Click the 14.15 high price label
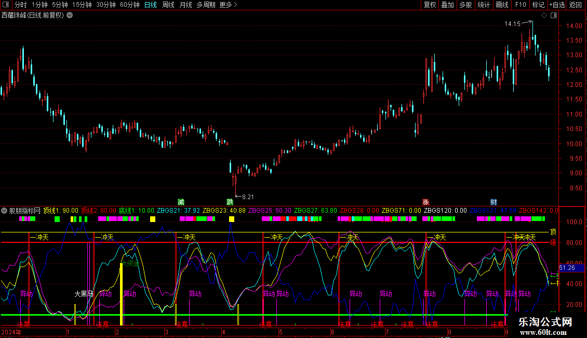The width and height of the screenshot is (587, 338). (x=512, y=24)
